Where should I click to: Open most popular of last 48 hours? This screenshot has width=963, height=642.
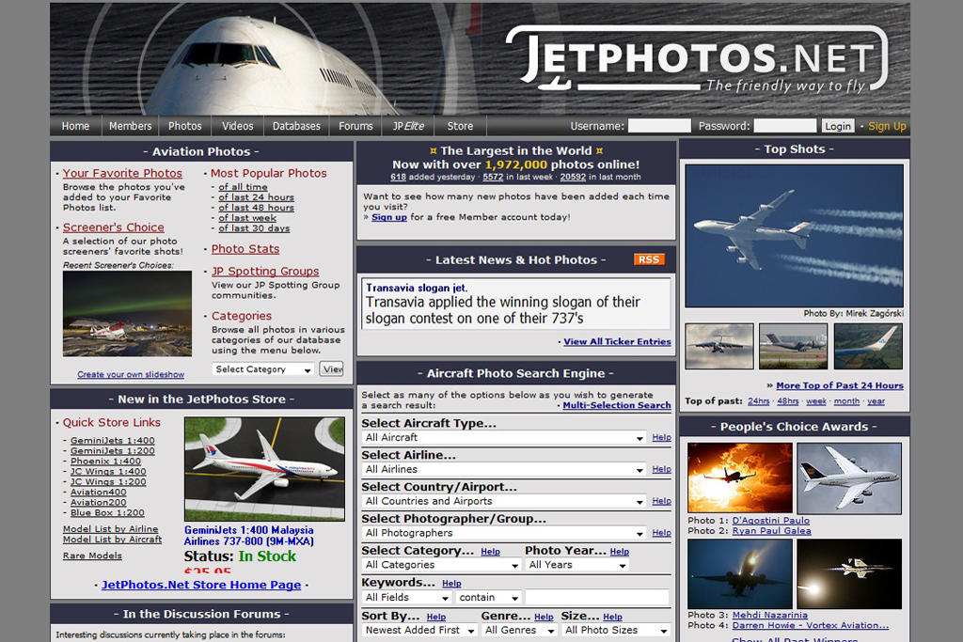tap(256, 208)
